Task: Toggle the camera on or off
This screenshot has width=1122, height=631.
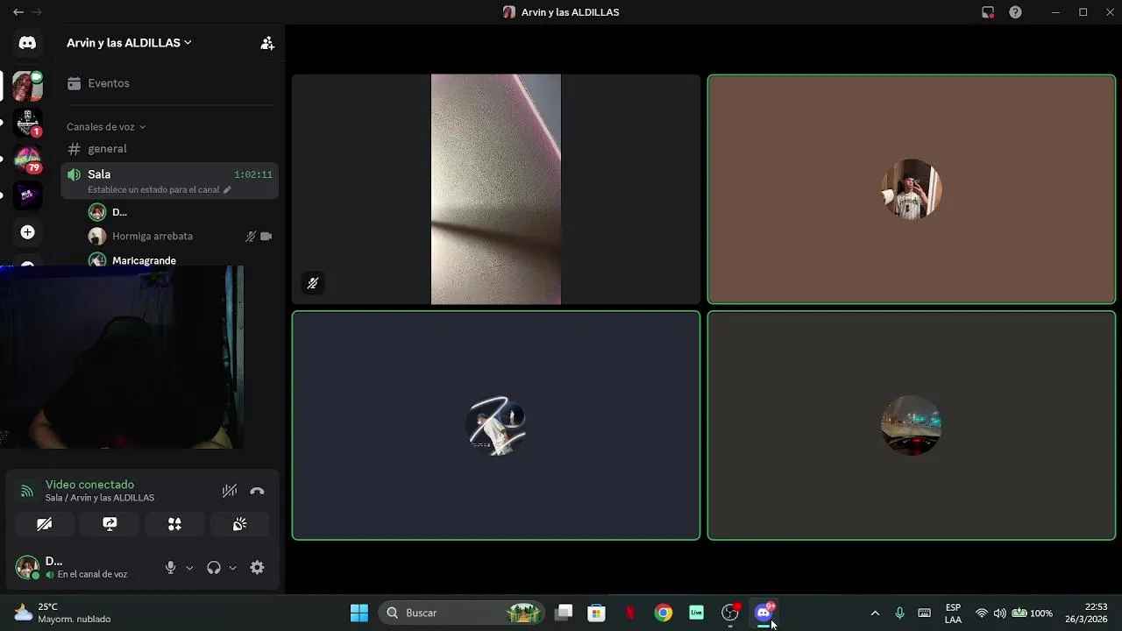Action: [x=45, y=524]
